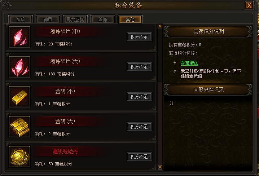
Task: Select the 金砖(小) gold bar icon
Action: (19, 97)
